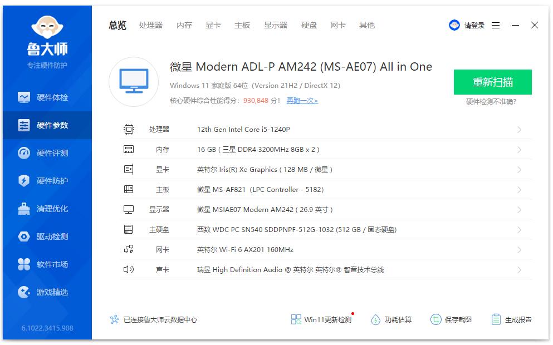Browse 游戏精选 game picks
The height and width of the screenshot is (345, 553).
coord(47,292)
